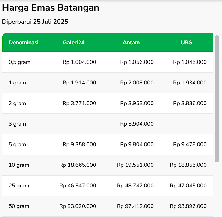222x217 pixels.
Task: Click the Harga Emas Batangan heading
Action: (x=51, y=8)
